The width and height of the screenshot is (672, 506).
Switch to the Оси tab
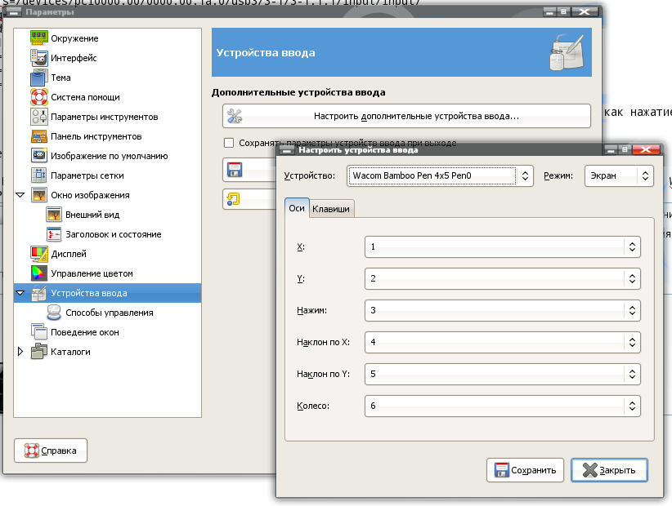pos(297,208)
